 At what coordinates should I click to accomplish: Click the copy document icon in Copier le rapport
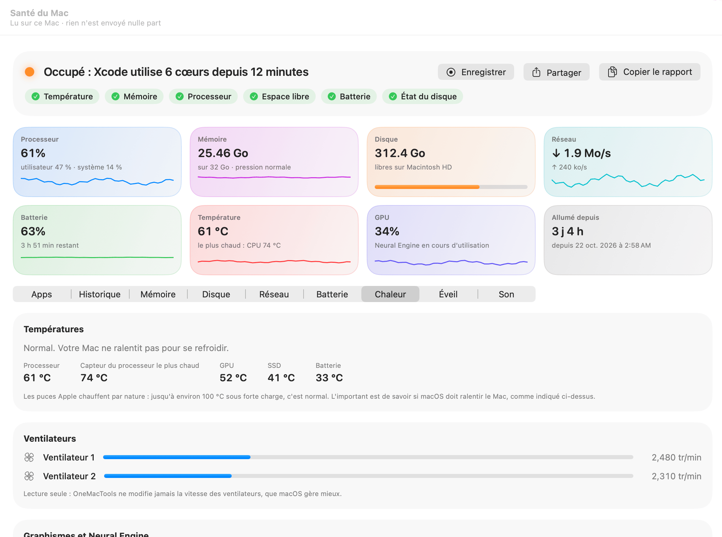click(x=612, y=72)
